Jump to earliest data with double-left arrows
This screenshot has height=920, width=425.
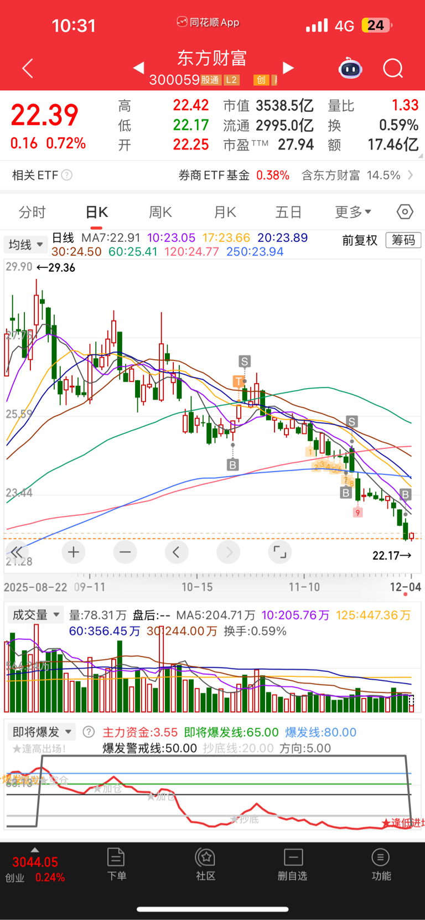(x=17, y=552)
